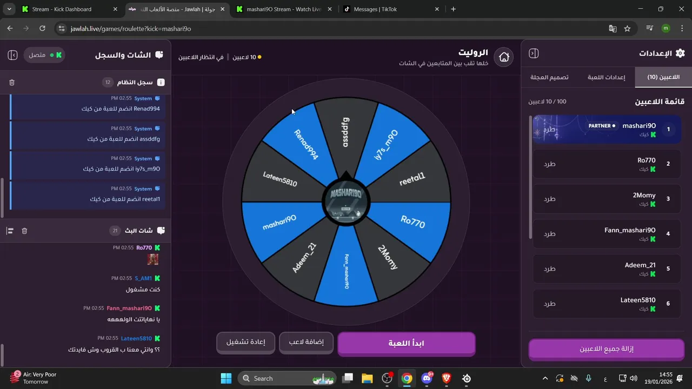This screenshot has width=692, height=389.
Task: Open Brave browser from taskbar
Action: 447,379
